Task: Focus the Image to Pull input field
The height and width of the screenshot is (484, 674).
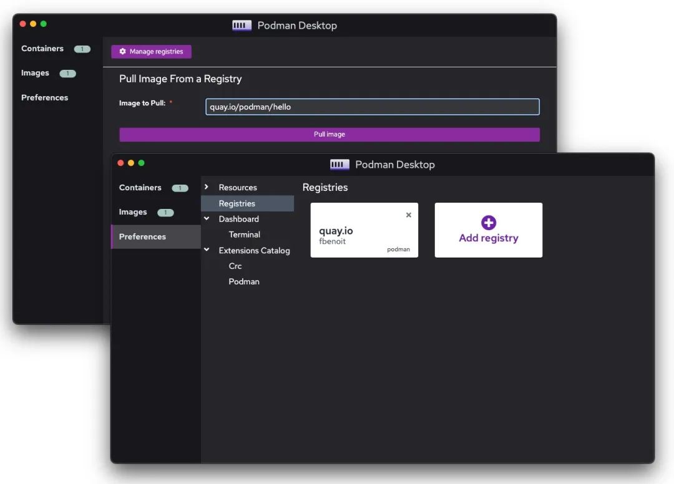Action: 372,107
